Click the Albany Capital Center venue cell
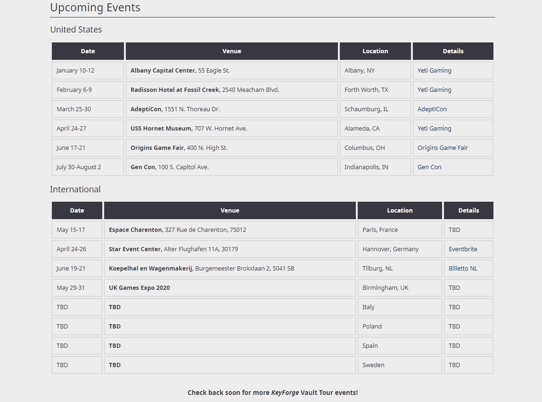The image size is (542, 402). 231,71
